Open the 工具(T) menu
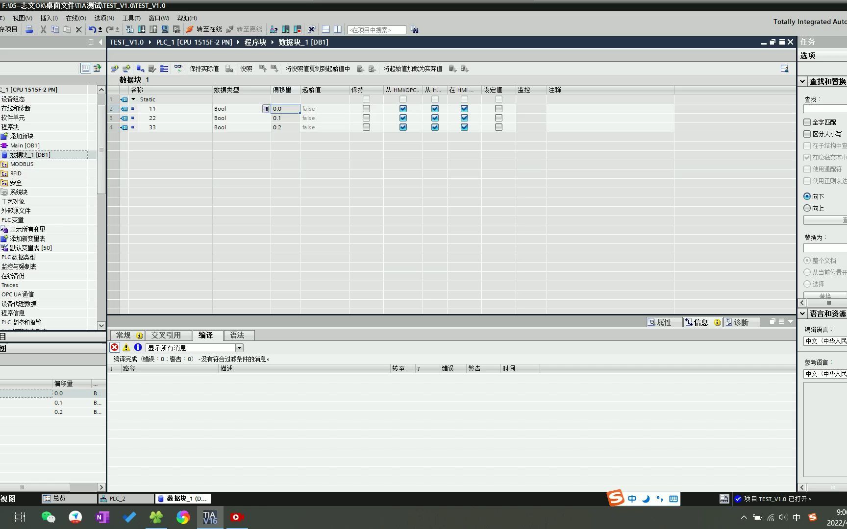The image size is (847, 529). 131,18
